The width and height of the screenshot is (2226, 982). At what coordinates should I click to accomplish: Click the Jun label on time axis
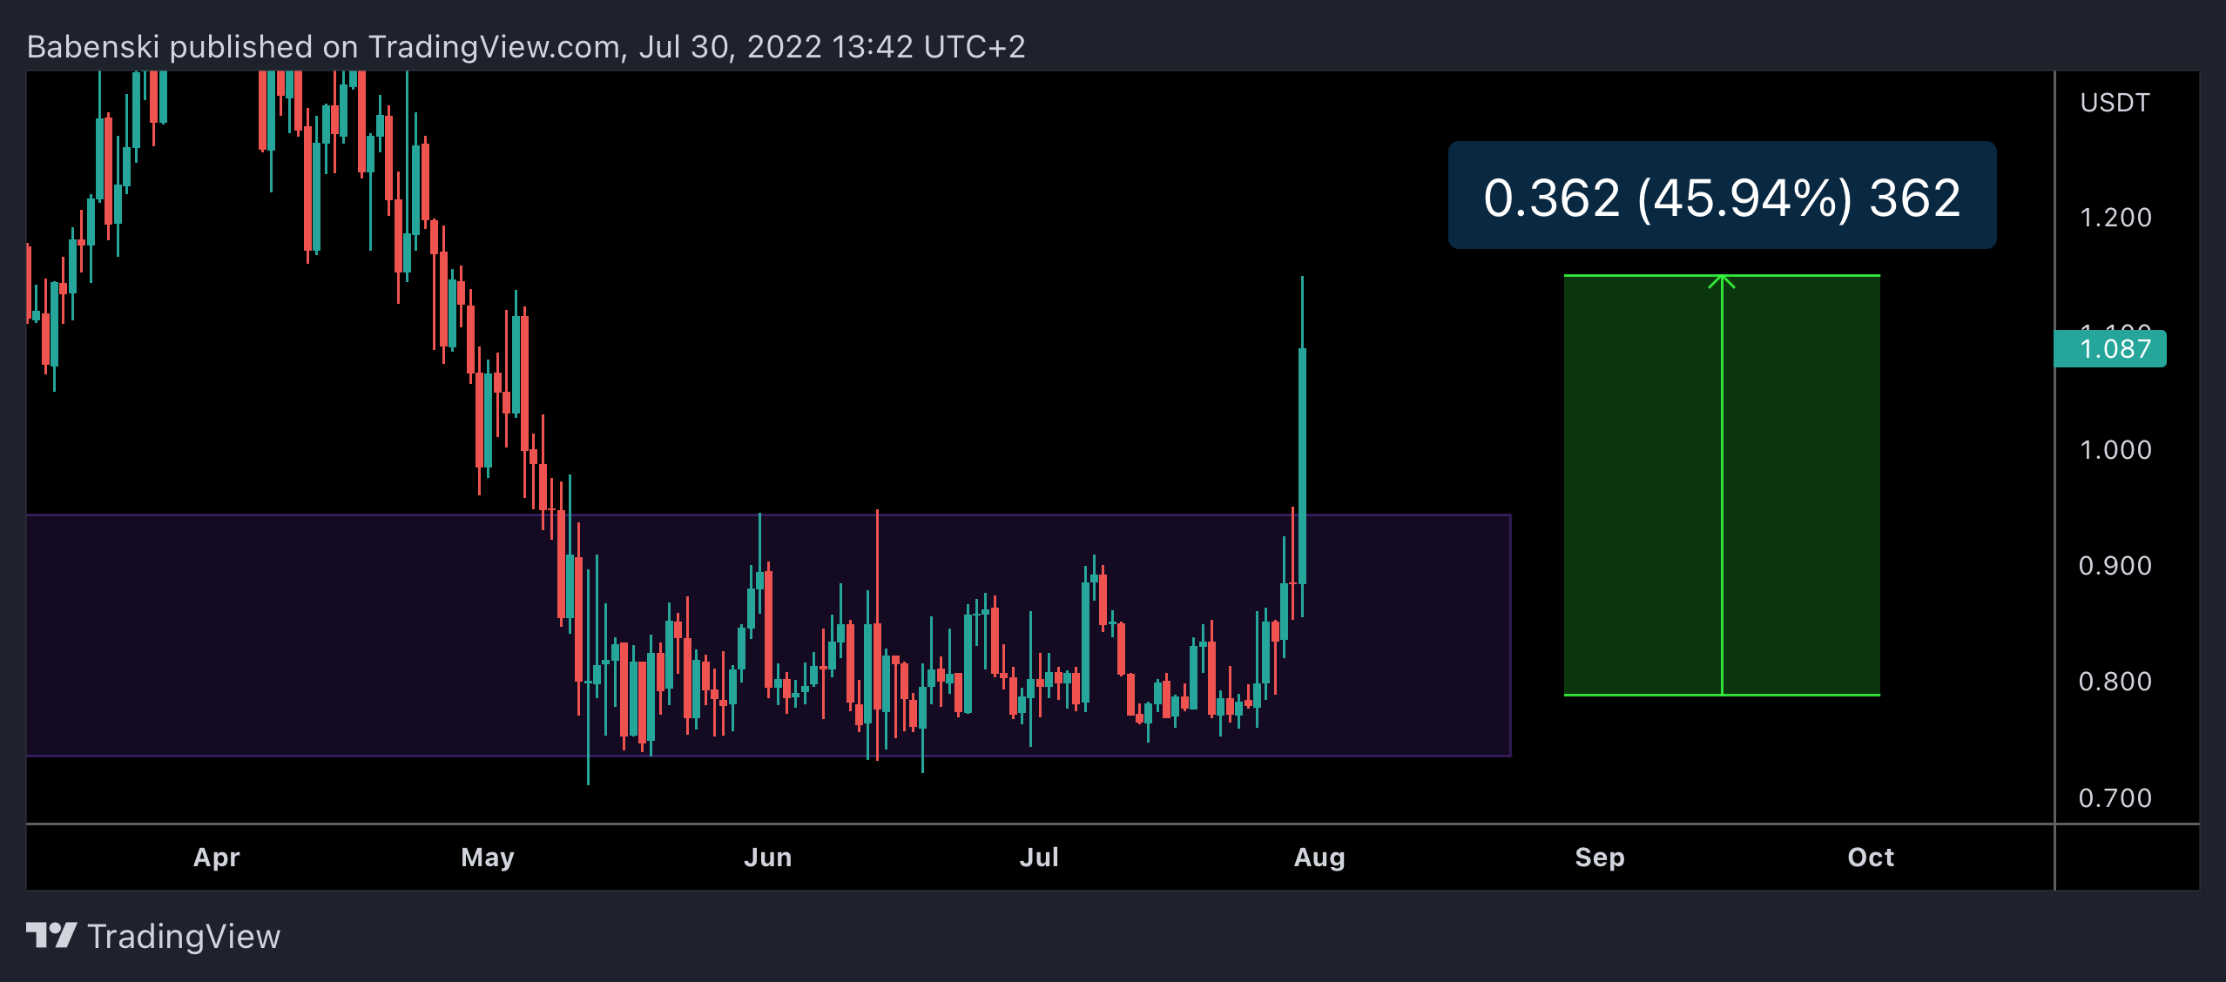pos(768,858)
